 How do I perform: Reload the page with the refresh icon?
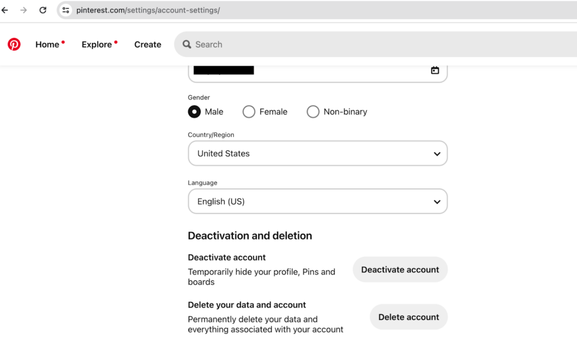[x=43, y=10]
